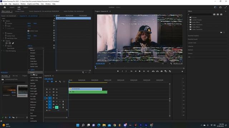Collapse the Motion effect section
The width and height of the screenshot is (229, 128).
[x=2, y=21]
